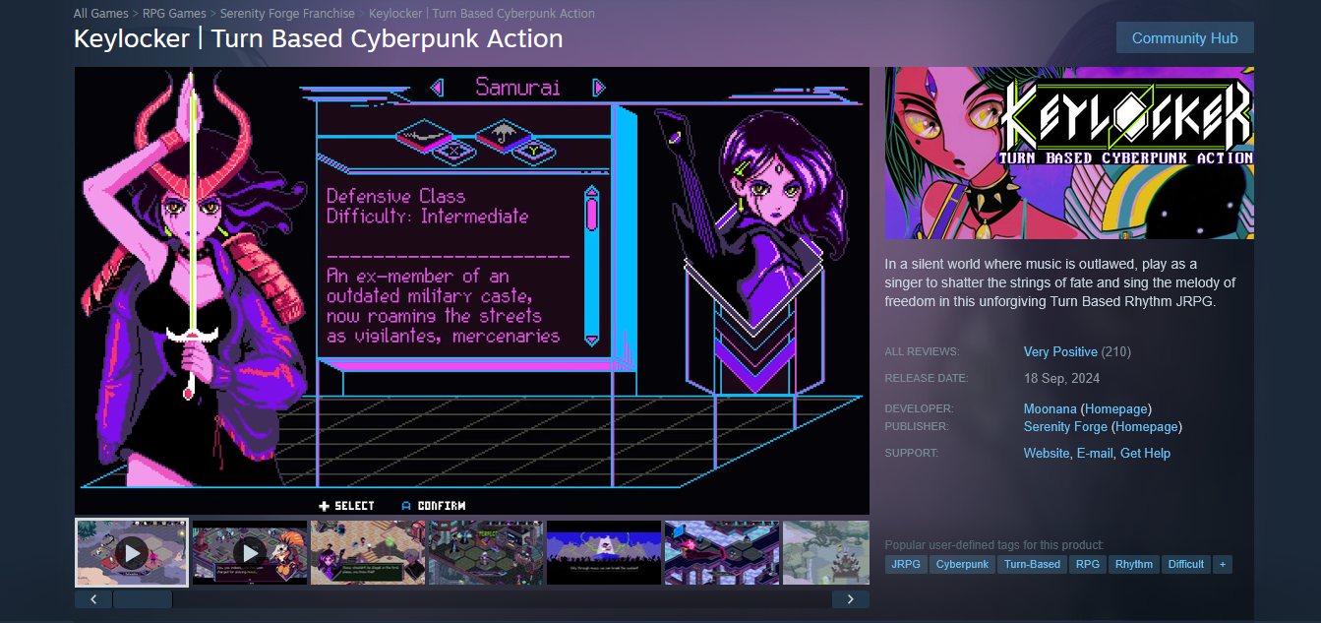Click the Keylocker breadcrumb link
This screenshot has width=1321, height=623.
coord(482,14)
